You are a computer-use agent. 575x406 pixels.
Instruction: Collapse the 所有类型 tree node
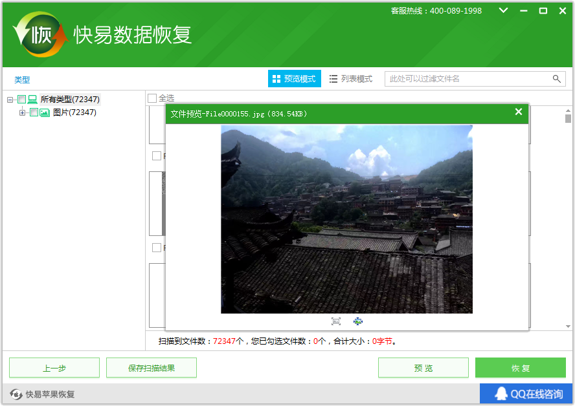tap(10, 100)
